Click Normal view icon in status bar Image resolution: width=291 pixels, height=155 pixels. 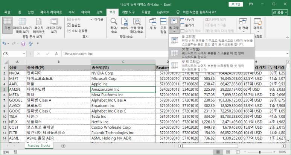pyautogui.click(x=218, y=152)
